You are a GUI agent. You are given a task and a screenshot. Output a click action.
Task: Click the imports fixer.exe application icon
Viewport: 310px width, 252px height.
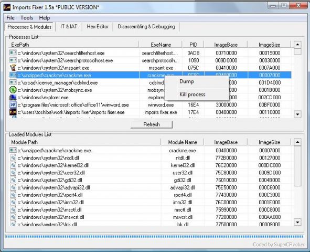(13, 112)
